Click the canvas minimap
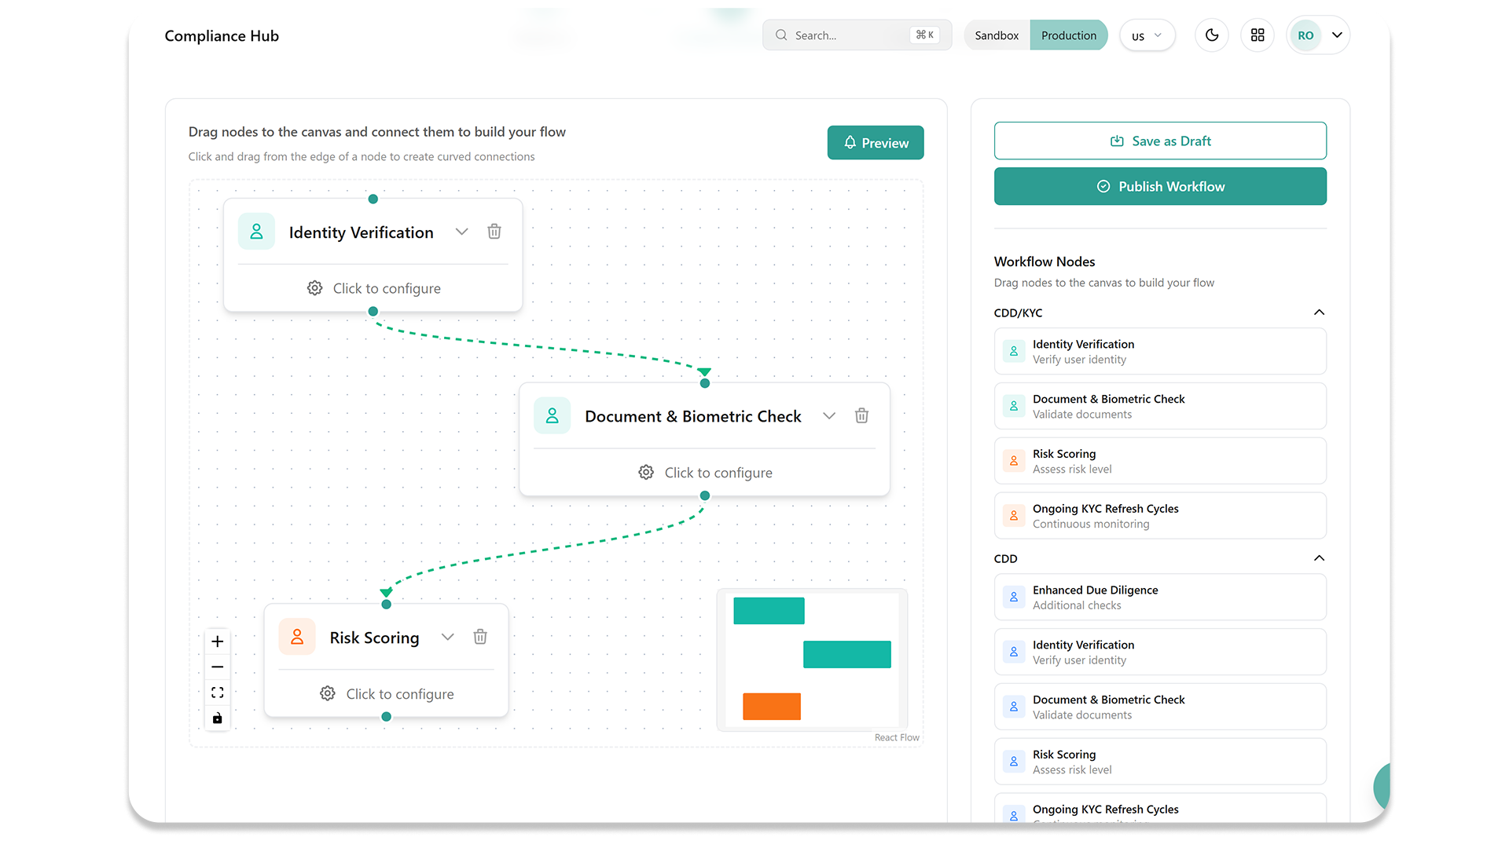Screen dimensions: 1509x848 [812, 660]
